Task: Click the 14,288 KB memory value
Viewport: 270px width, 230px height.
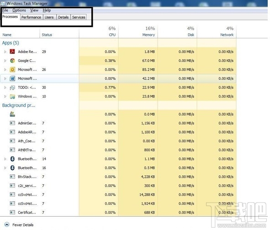Action: [147, 194]
